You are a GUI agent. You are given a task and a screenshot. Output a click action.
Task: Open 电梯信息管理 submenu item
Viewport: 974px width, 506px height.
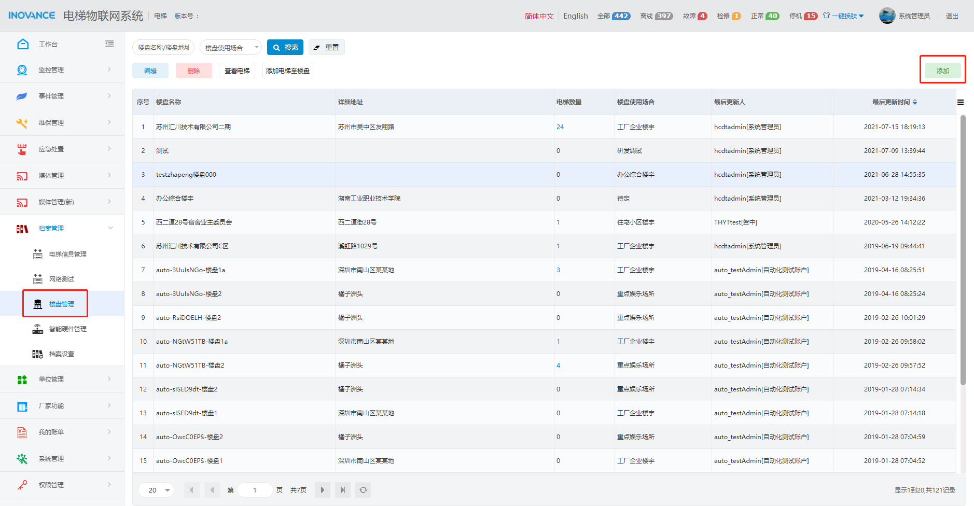pyautogui.click(x=67, y=255)
